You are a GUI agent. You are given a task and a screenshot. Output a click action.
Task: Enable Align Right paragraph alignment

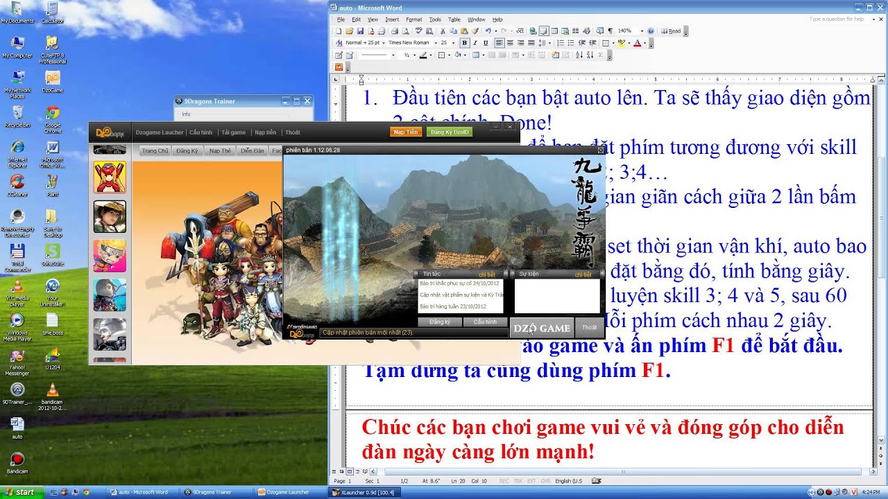pyautogui.click(x=520, y=43)
